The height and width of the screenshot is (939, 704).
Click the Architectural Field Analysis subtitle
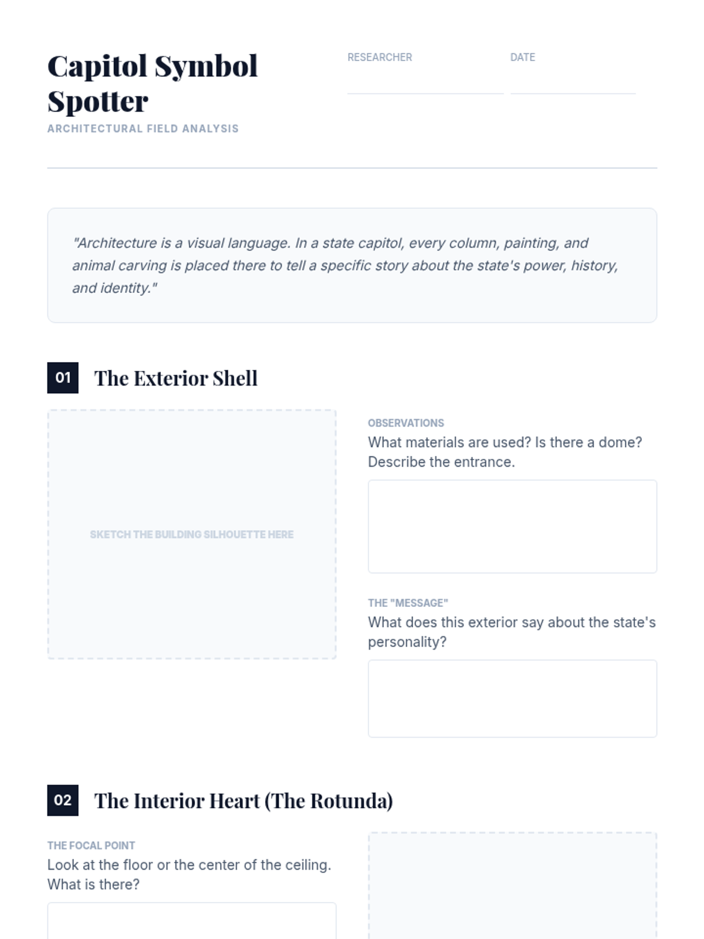coord(143,129)
